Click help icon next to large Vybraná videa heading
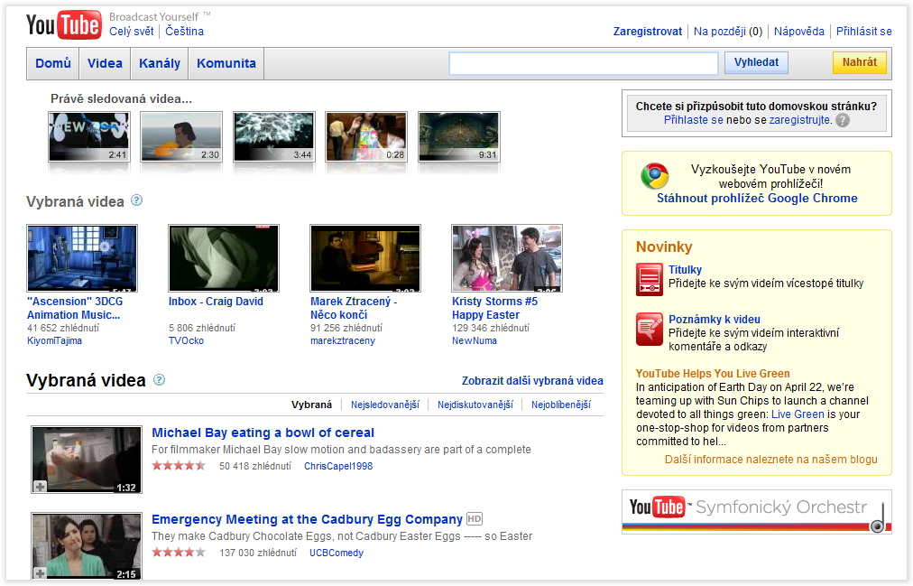The width and height of the screenshot is (913, 586). coord(159,380)
